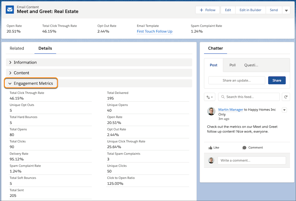Open the post actions dropdown arrow

pyautogui.click(x=284, y=110)
